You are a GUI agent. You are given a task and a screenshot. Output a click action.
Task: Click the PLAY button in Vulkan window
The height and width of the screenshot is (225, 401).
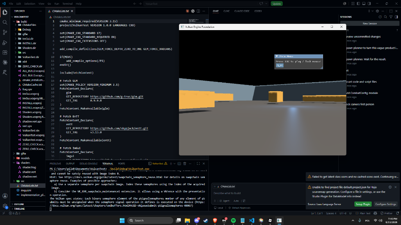coord(280,65)
